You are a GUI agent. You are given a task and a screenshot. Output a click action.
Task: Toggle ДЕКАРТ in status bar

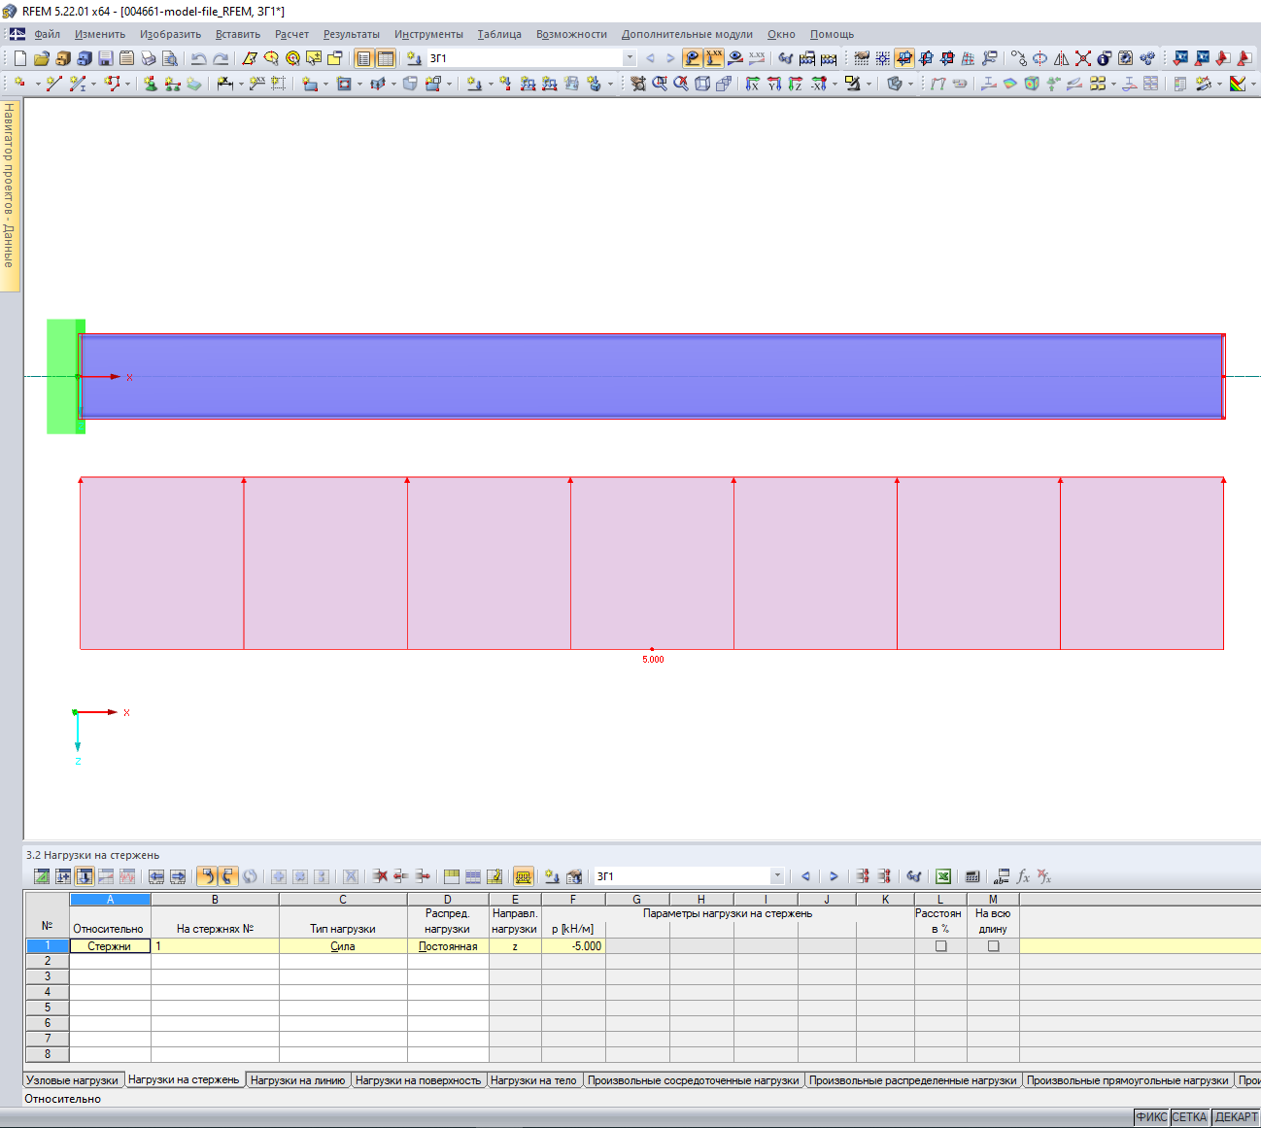[x=1236, y=1117]
